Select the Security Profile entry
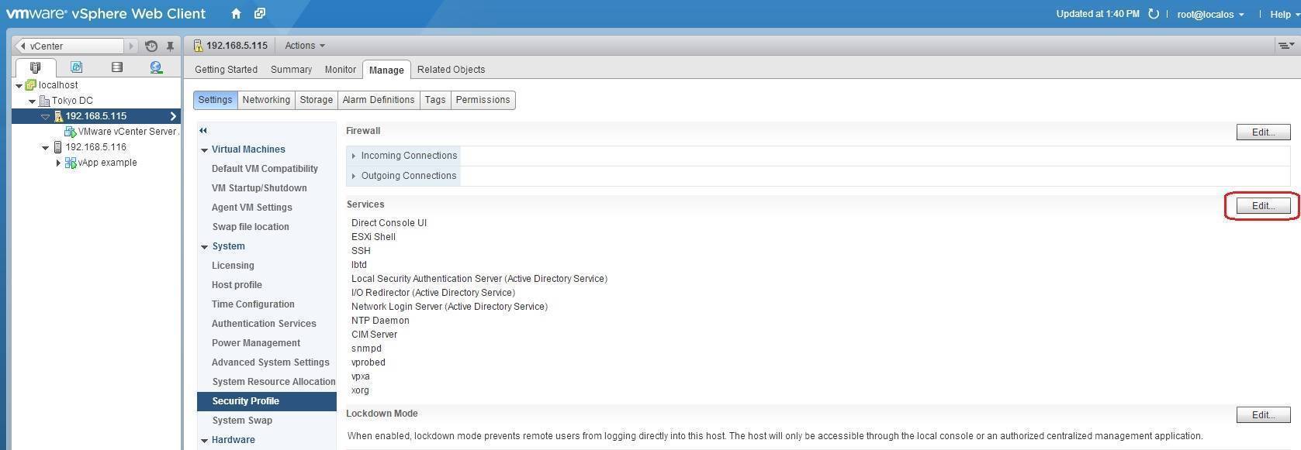The height and width of the screenshot is (450, 1301). pyautogui.click(x=267, y=401)
